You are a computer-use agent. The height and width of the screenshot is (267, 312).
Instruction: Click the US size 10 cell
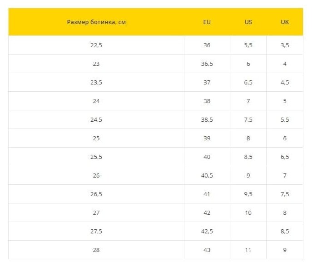(x=248, y=213)
